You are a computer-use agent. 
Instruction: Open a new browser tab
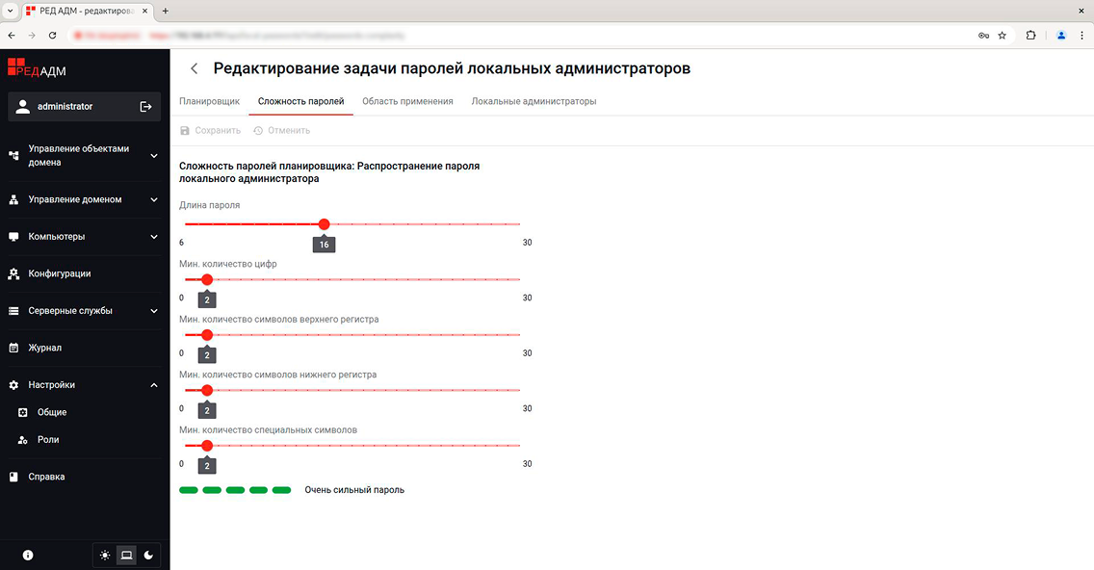click(166, 11)
